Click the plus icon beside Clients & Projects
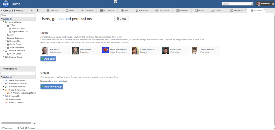275x130 pixels. coord(32,10)
